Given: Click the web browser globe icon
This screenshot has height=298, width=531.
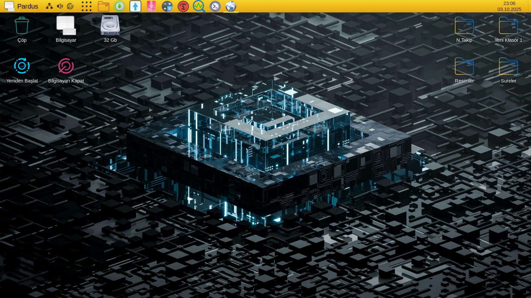Looking at the screenshot, I should pyautogui.click(x=231, y=6).
